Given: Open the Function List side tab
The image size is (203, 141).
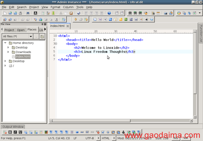Looking at the screenshot, I should (x=201, y=34).
